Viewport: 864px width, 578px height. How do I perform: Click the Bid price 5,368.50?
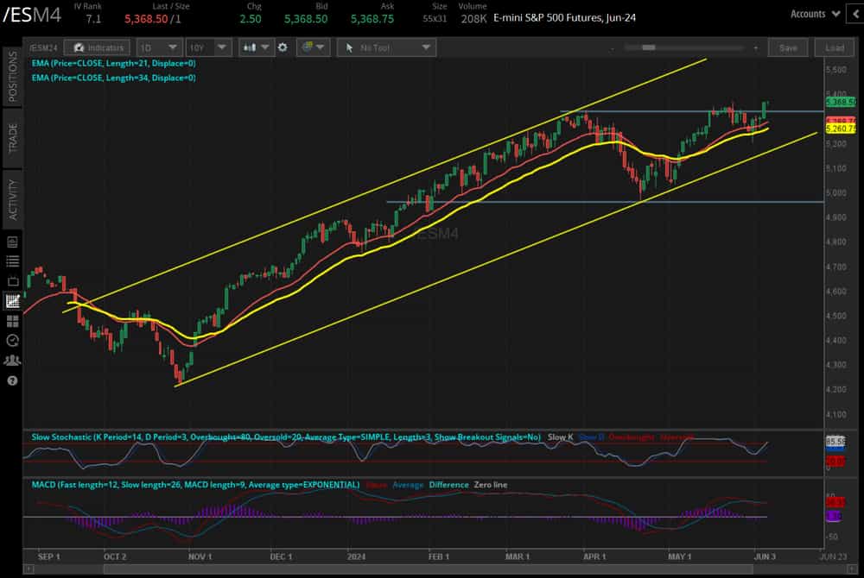[306, 19]
